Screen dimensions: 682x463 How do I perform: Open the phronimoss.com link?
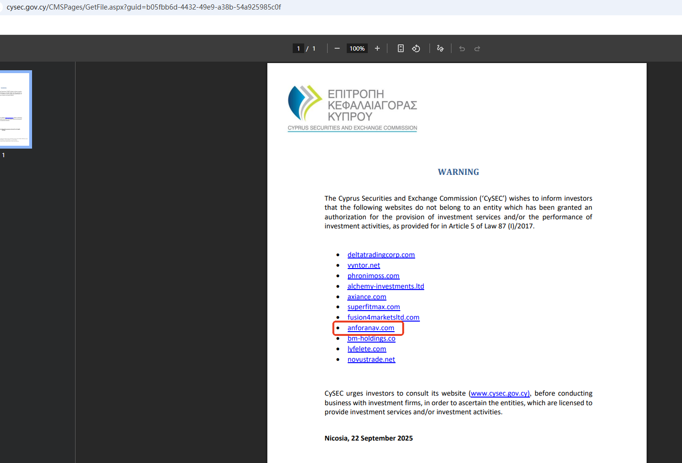[374, 276]
